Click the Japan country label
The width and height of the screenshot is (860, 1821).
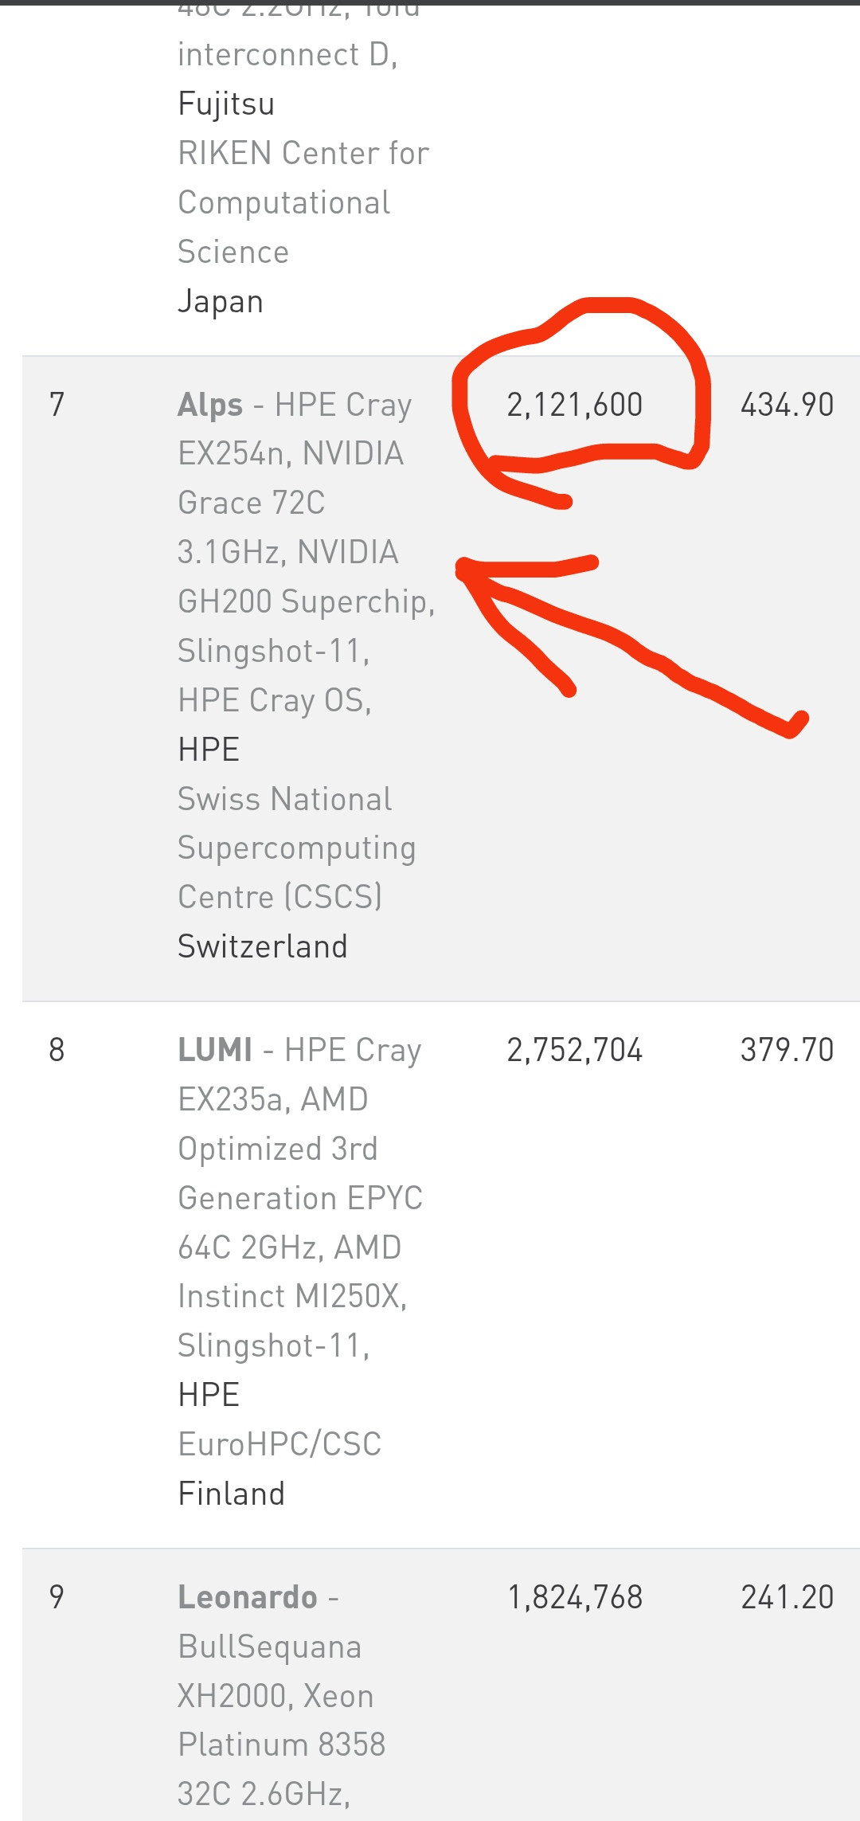tap(220, 302)
